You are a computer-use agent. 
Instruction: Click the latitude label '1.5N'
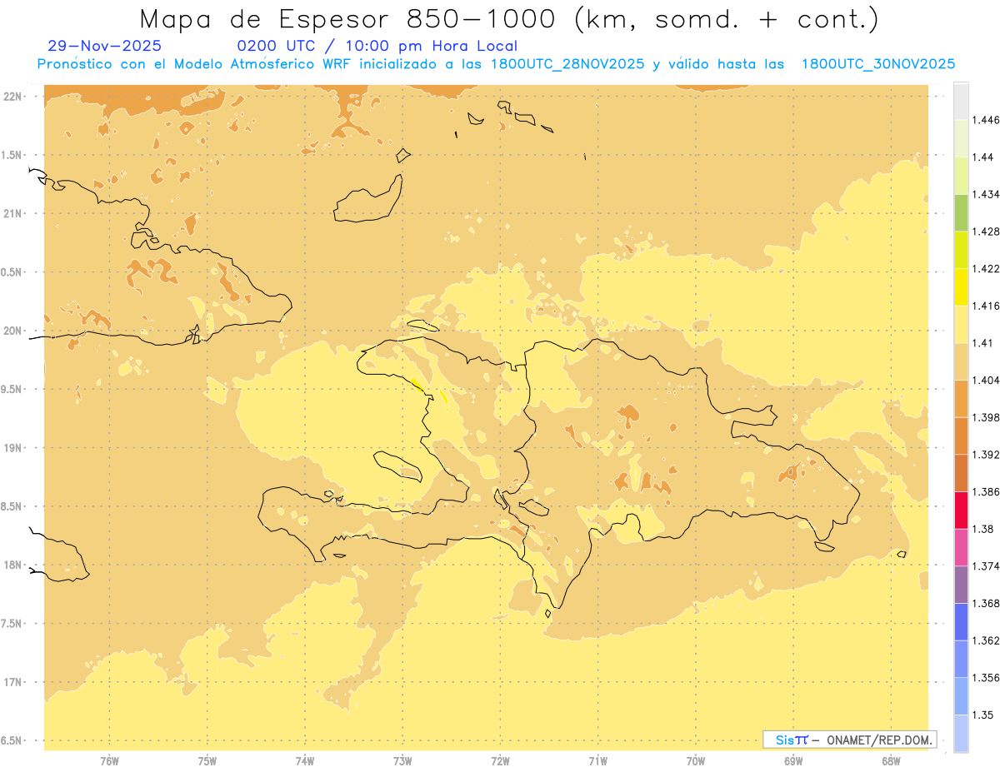(x=12, y=155)
